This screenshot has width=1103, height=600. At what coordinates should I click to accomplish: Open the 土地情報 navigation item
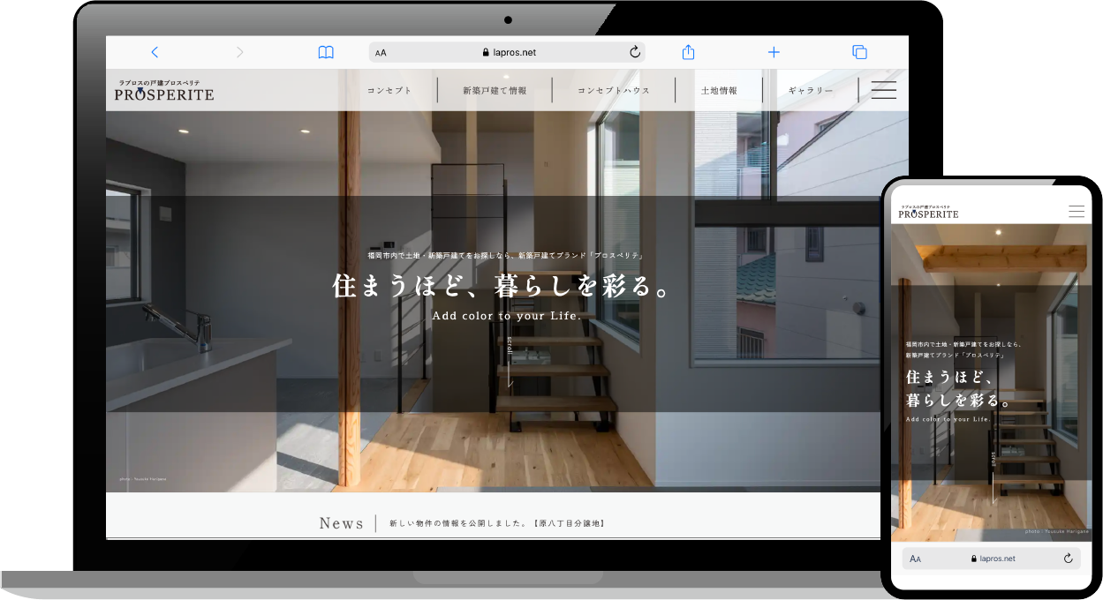(721, 89)
